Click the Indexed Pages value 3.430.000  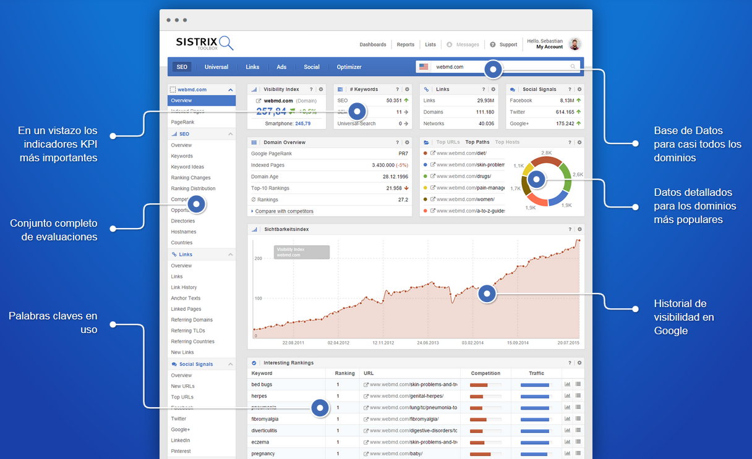[384, 166]
